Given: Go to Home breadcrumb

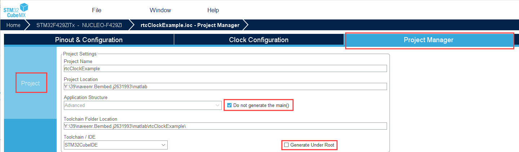Looking at the screenshot, I should (13, 25).
